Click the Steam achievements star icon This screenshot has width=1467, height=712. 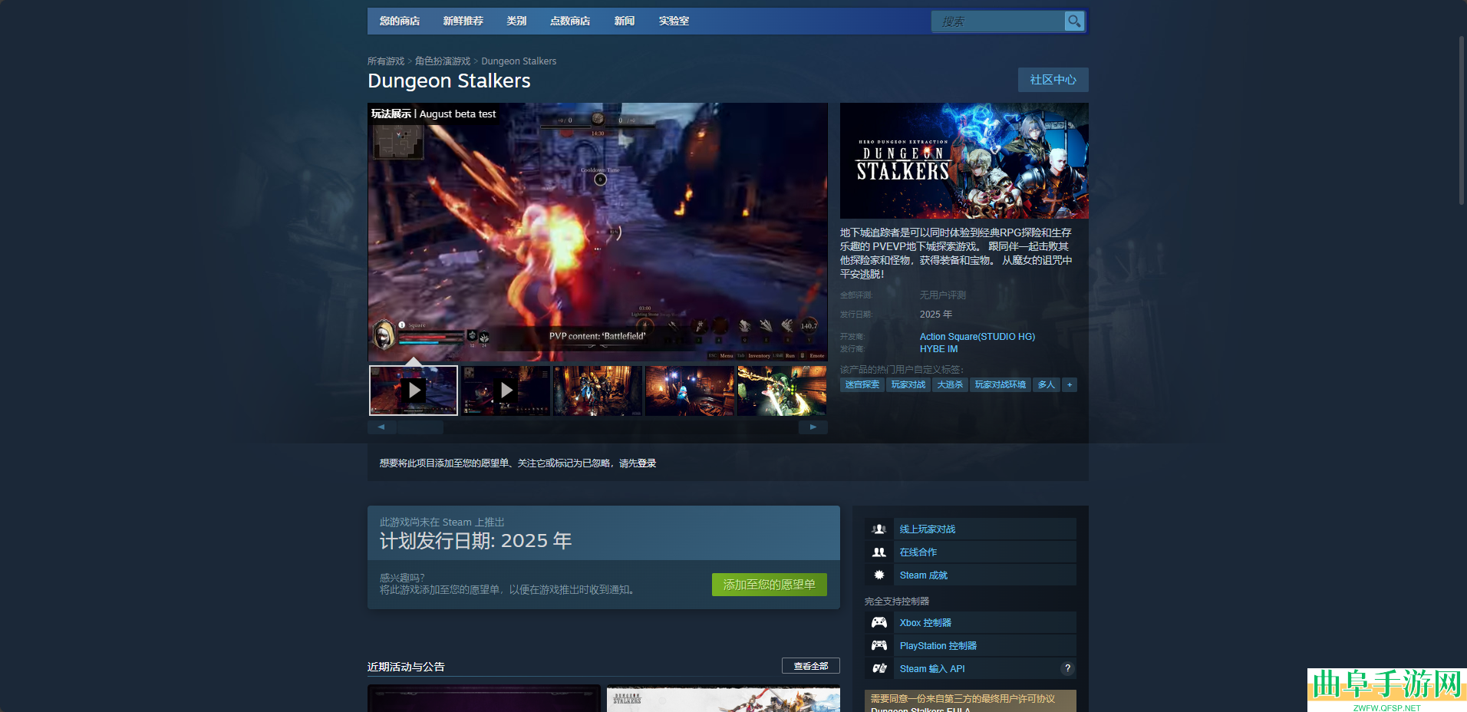click(x=879, y=575)
